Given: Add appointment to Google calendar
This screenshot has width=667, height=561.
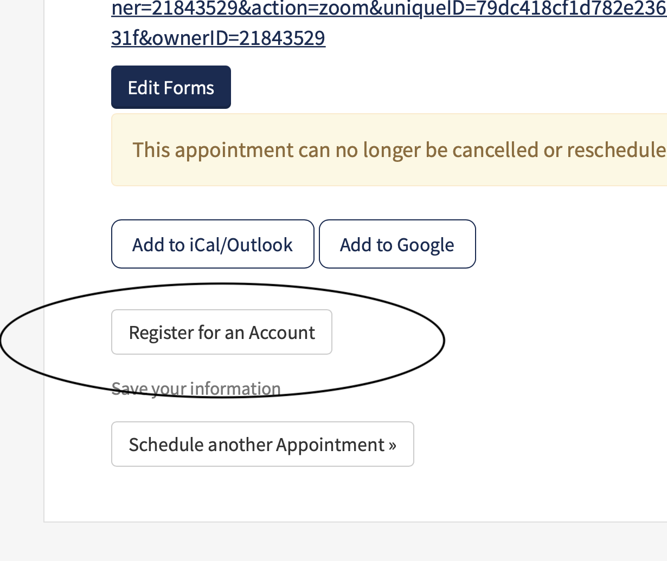Looking at the screenshot, I should click(x=397, y=244).
